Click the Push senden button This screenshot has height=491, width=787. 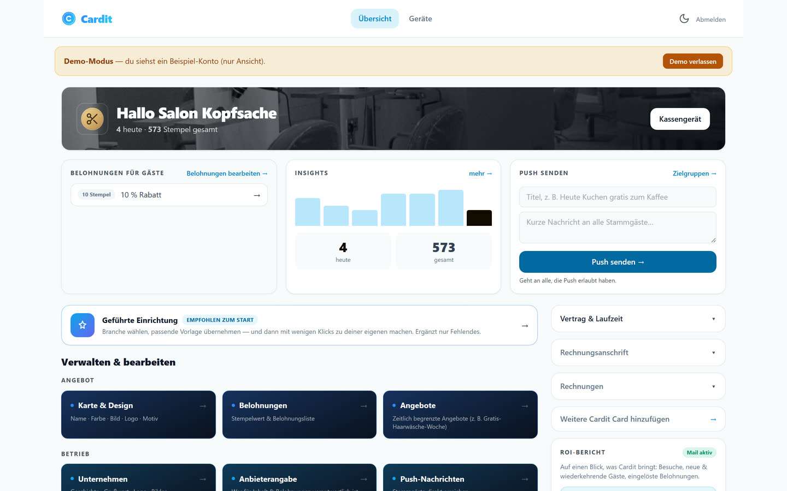pyautogui.click(x=618, y=262)
